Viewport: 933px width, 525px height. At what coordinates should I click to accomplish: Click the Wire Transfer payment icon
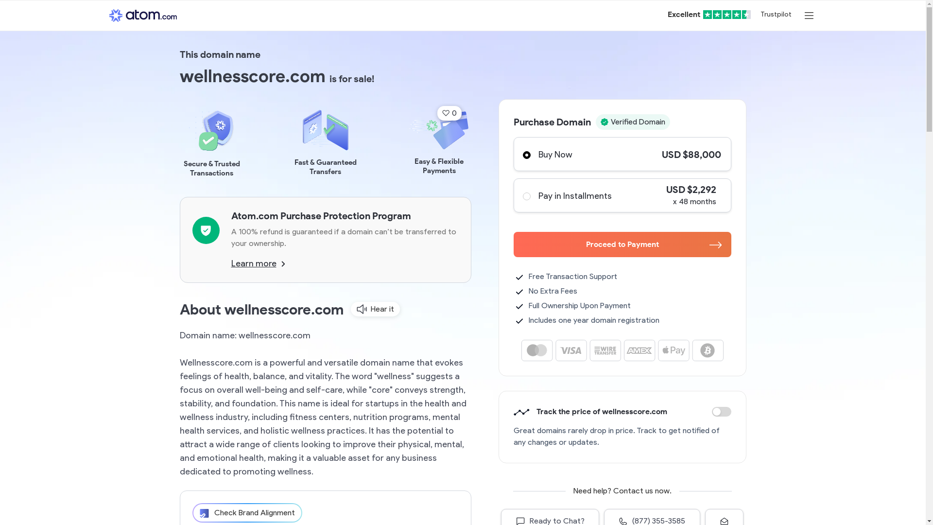605,350
